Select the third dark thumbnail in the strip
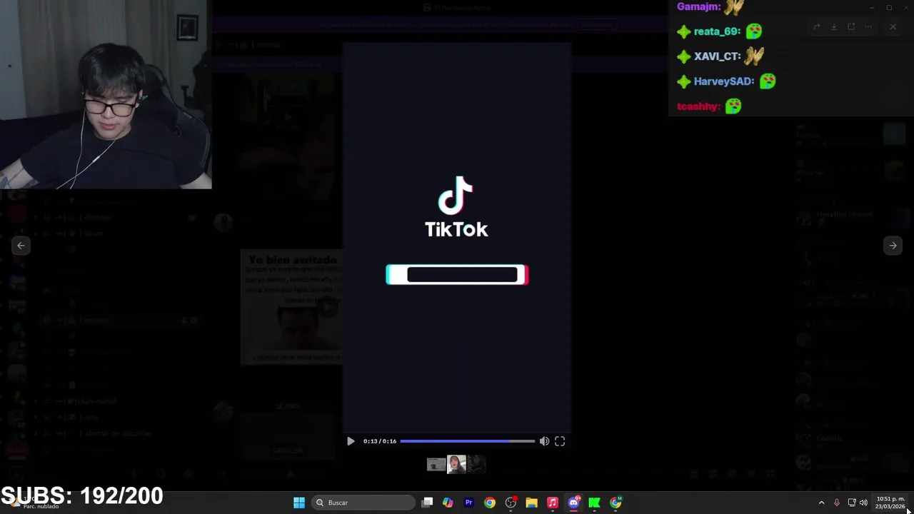This screenshot has height=514, width=914. [476, 465]
